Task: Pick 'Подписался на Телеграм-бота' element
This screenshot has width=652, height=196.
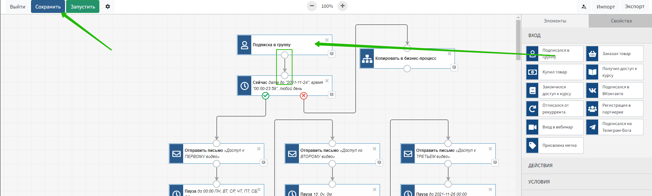Action: click(x=614, y=127)
